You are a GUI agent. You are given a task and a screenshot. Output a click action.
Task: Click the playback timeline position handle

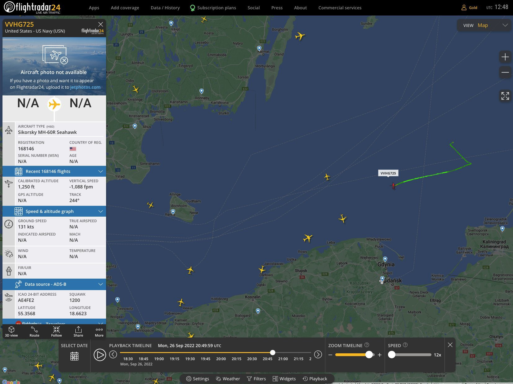pos(273,352)
